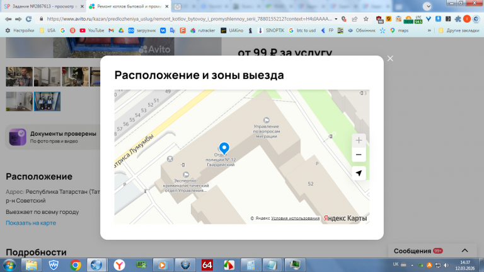This screenshot has height=272, width=484.
Task: Click the Документы проверены badge
Action: (53, 137)
